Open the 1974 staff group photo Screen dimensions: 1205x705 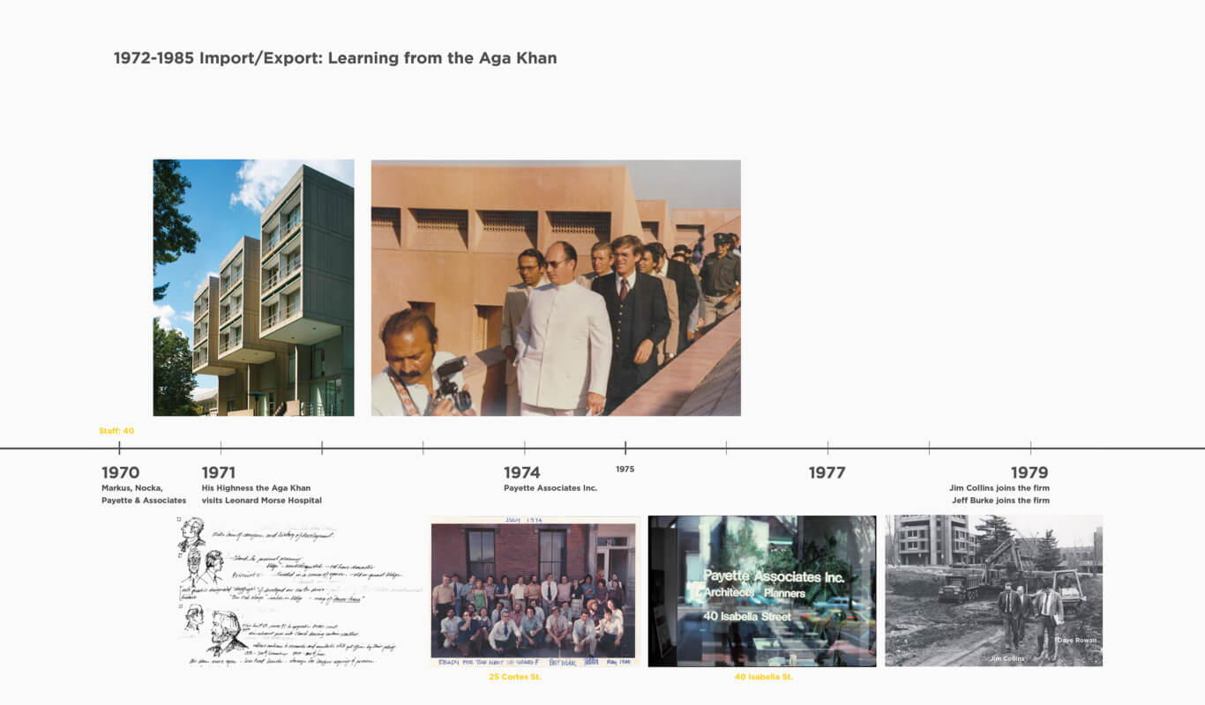(x=535, y=591)
